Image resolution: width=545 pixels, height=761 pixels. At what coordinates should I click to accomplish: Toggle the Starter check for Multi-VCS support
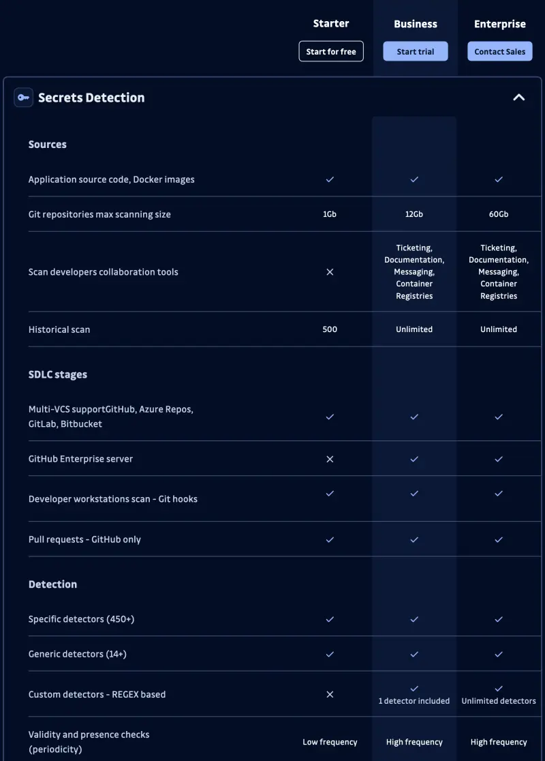(330, 417)
